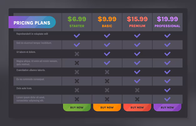Select the $15.99 Premium plan header

coord(137,22)
